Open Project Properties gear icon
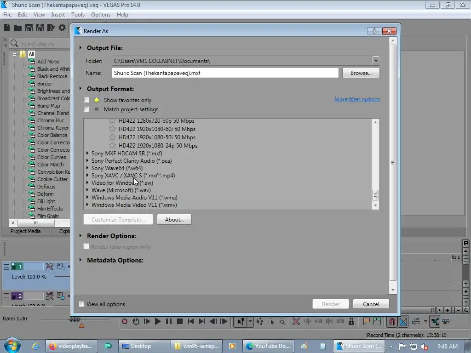This screenshot has width=471, height=353. 62,28
